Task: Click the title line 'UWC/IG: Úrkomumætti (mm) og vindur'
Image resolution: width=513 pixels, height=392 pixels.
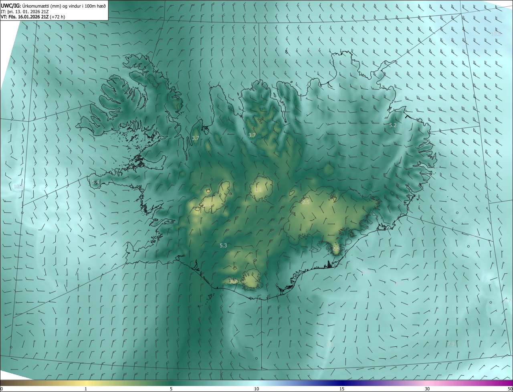Action: 53,6
